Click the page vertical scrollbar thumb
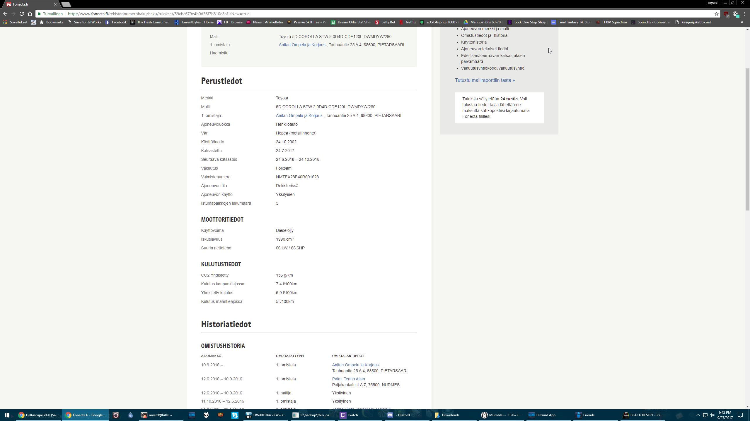Screen dimensions: 750x421 click(x=747, y=139)
